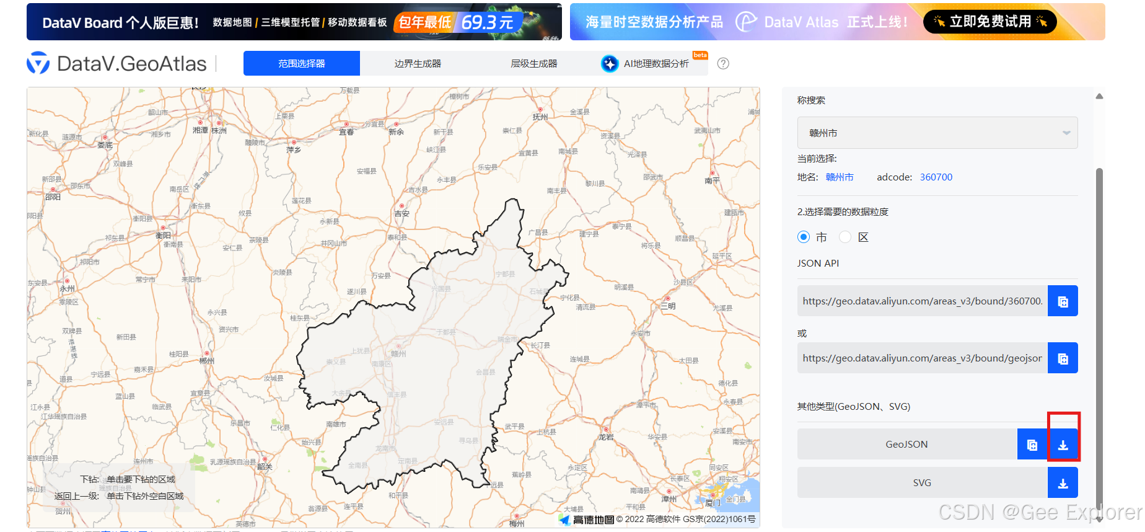Copy the bound/360700 JSON API URL
The height and width of the screenshot is (532, 1145).
(x=1063, y=301)
